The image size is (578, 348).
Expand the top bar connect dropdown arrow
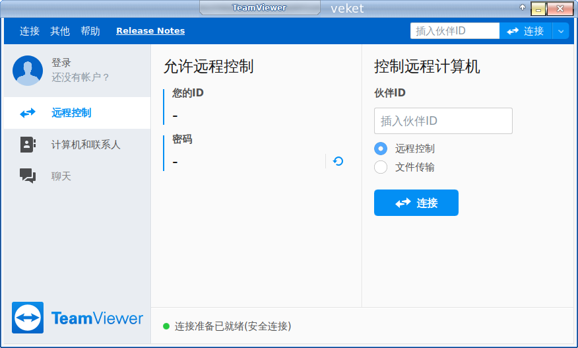(x=561, y=31)
